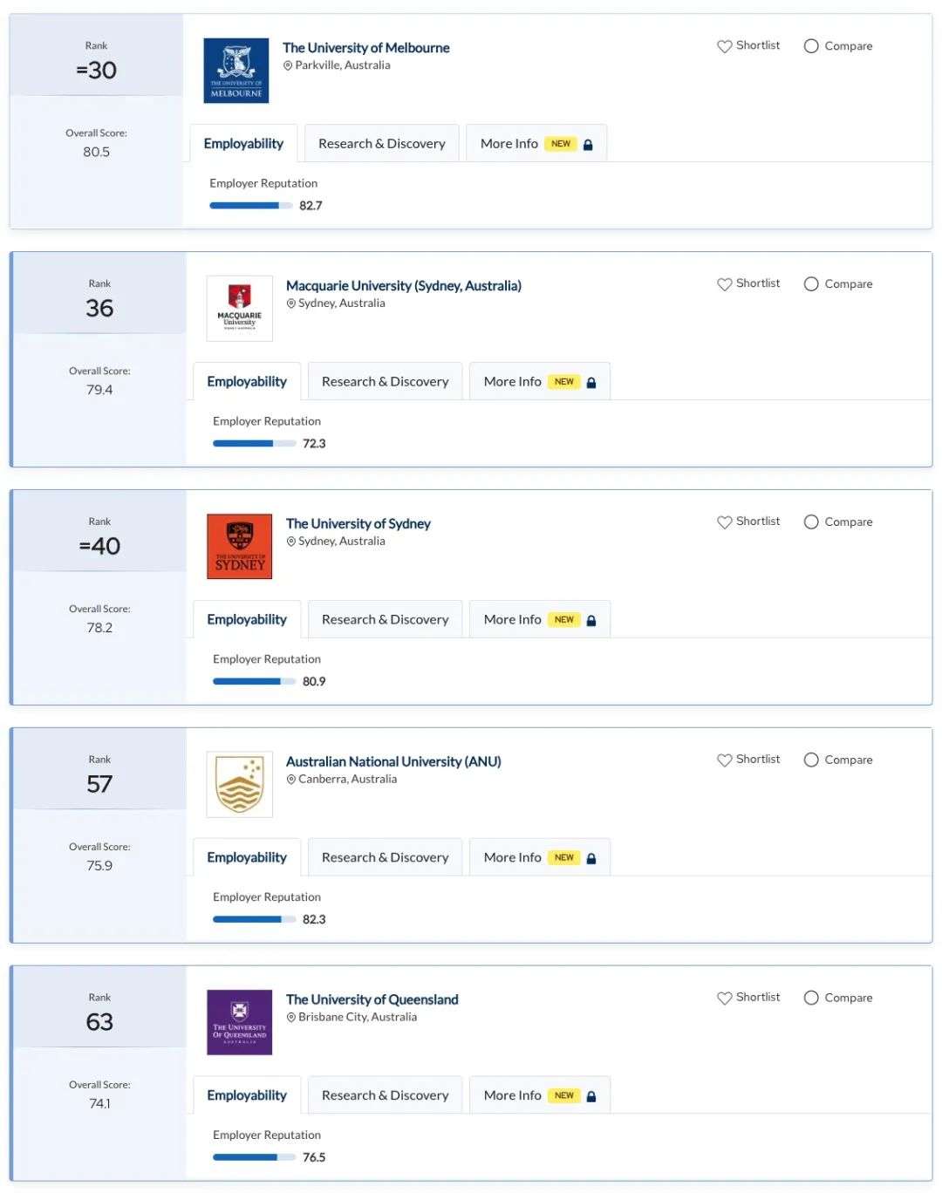Image resolution: width=942 pixels, height=1193 pixels.
Task: Click the heart icon for Macquarie University
Action: point(724,284)
